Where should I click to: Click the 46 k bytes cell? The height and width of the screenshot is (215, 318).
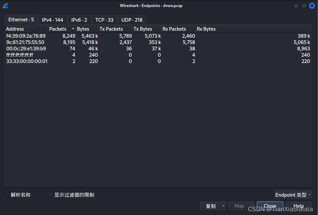93,49
